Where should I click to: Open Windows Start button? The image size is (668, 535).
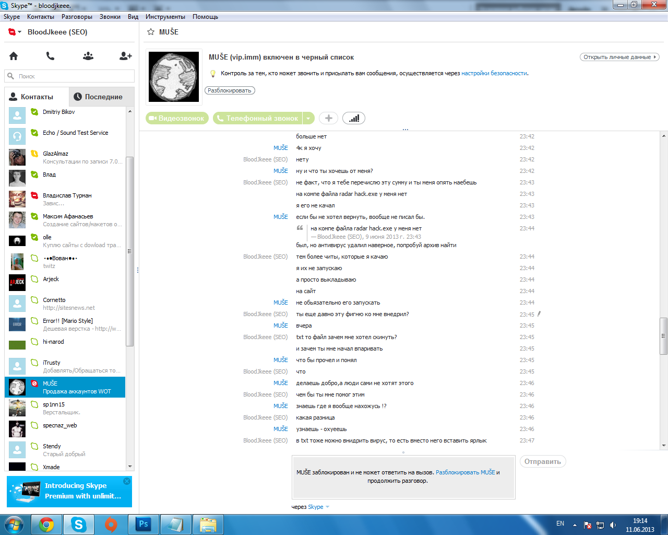click(14, 524)
